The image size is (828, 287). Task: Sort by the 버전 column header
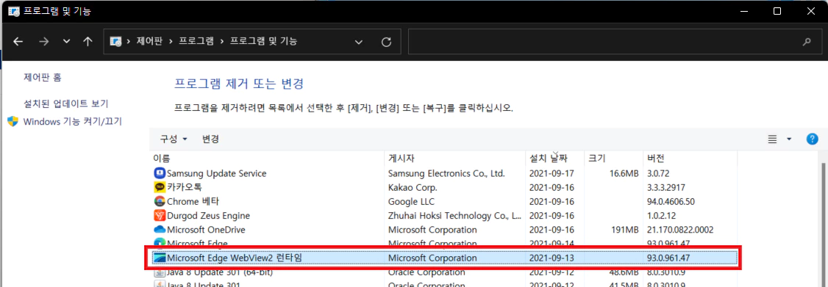point(655,159)
